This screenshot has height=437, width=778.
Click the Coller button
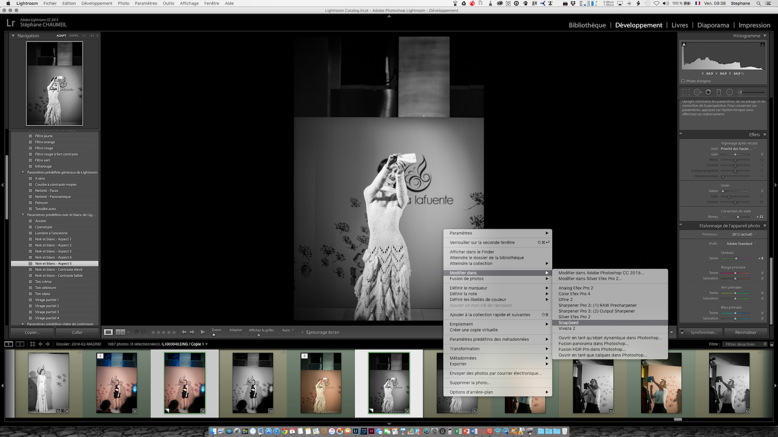coord(77,333)
